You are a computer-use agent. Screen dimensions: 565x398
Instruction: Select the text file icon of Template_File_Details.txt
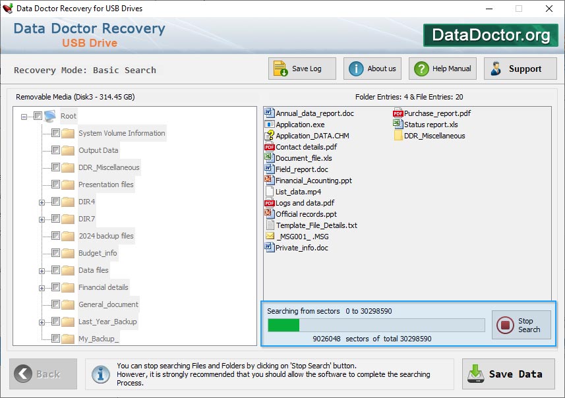click(x=270, y=225)
